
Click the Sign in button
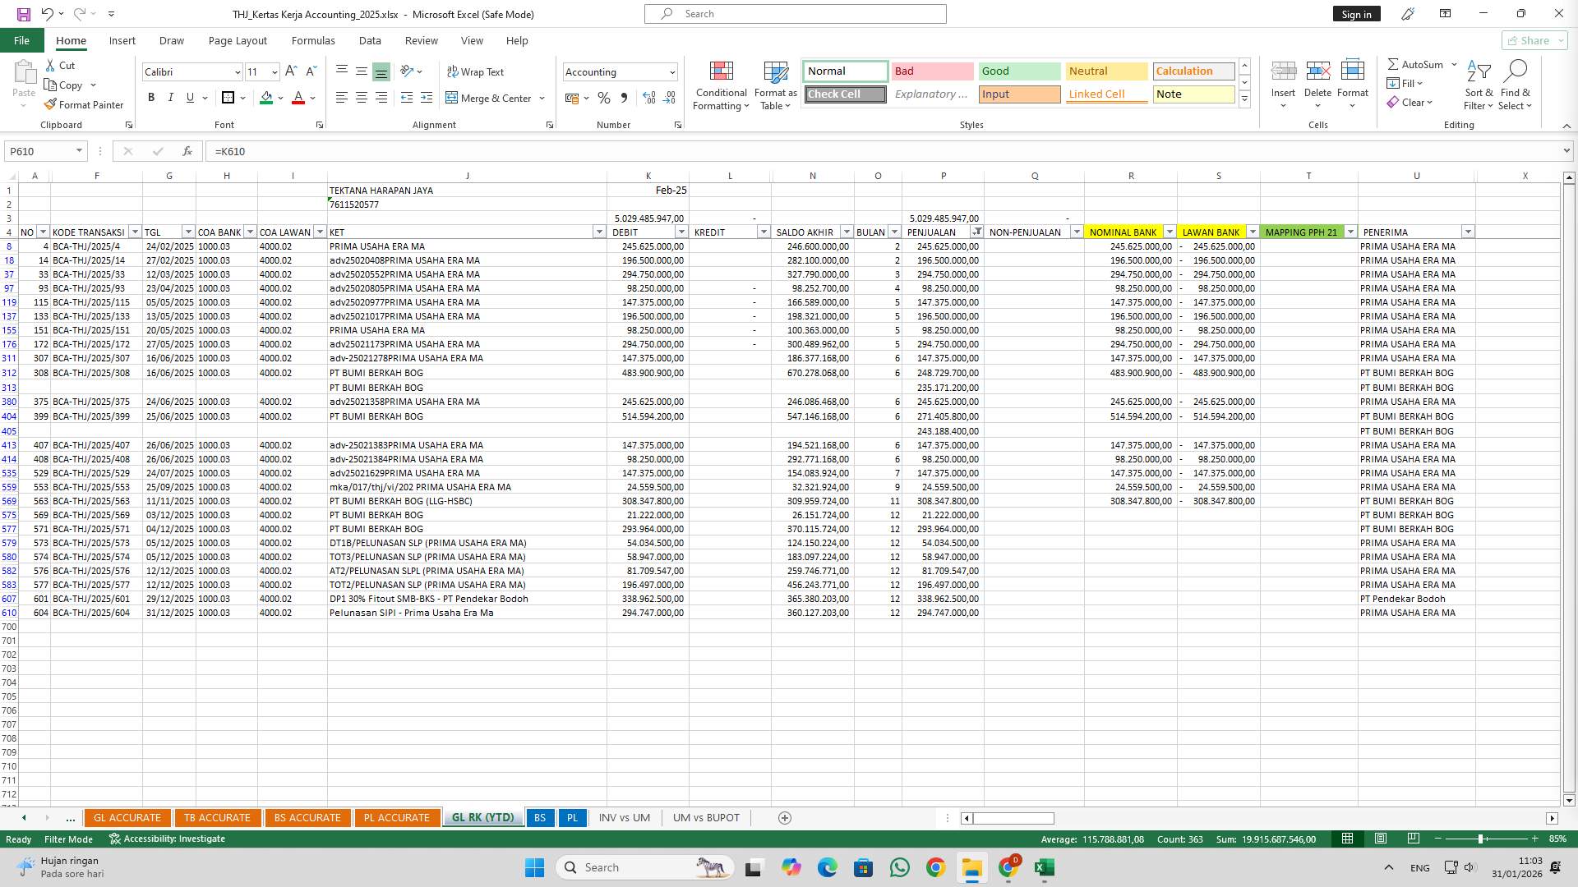tap(1355, 14)
